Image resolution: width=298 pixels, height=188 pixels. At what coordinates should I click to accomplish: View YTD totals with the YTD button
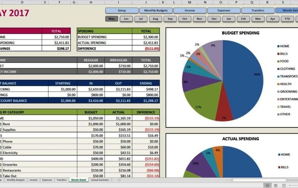(287, 19)
